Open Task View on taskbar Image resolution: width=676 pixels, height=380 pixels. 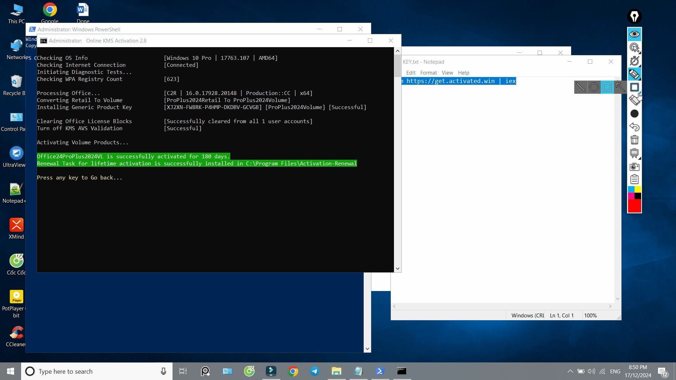(183, 371)
